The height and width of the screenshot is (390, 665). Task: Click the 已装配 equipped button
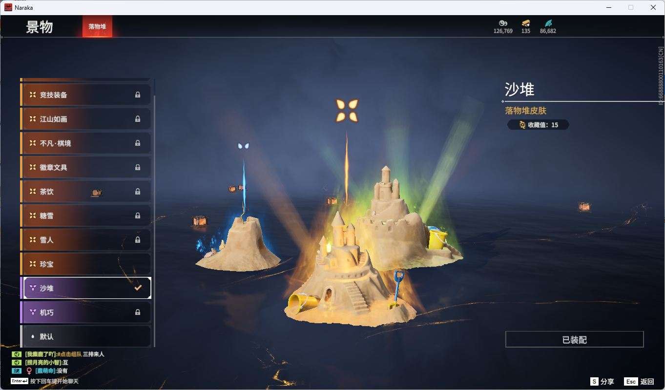(x=574, y=339)
